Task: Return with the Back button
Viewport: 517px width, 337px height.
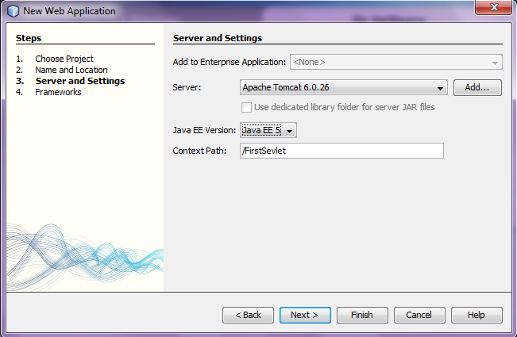Action: point(248,315)
